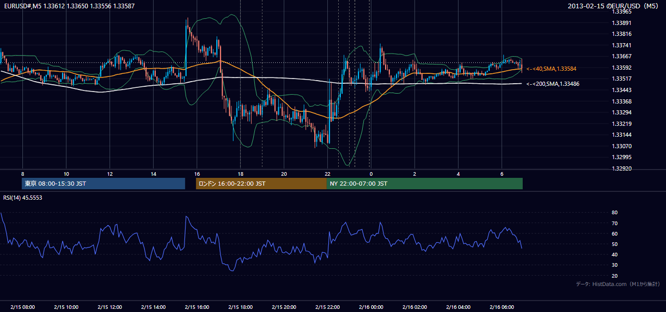
Task: Click the 2/16 00:00 date label
Action: point(371,307)
